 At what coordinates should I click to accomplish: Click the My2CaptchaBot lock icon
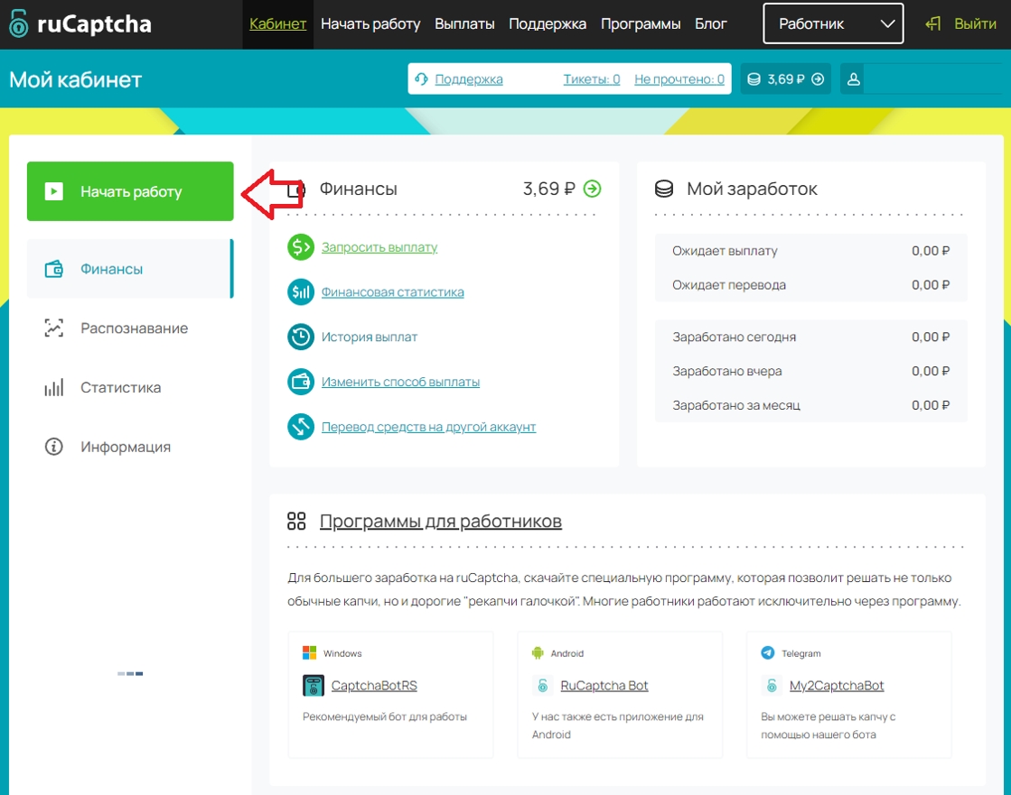click(772, 686)
